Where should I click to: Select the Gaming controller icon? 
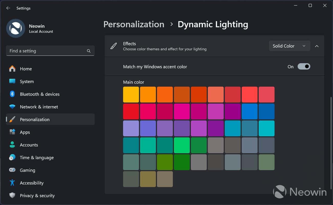click(12, 170)
